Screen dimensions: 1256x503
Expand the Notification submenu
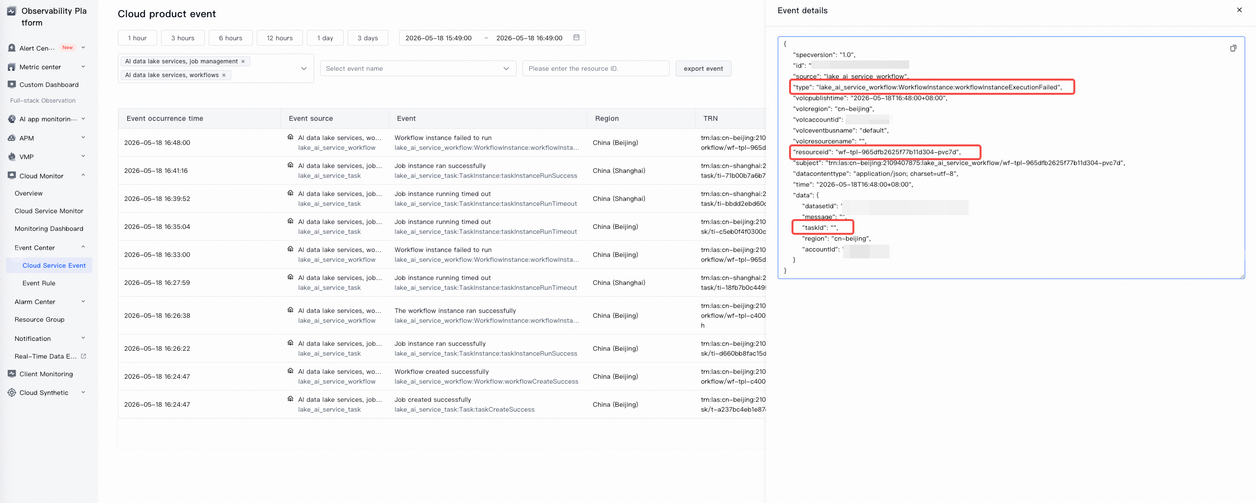pos(83,338)
